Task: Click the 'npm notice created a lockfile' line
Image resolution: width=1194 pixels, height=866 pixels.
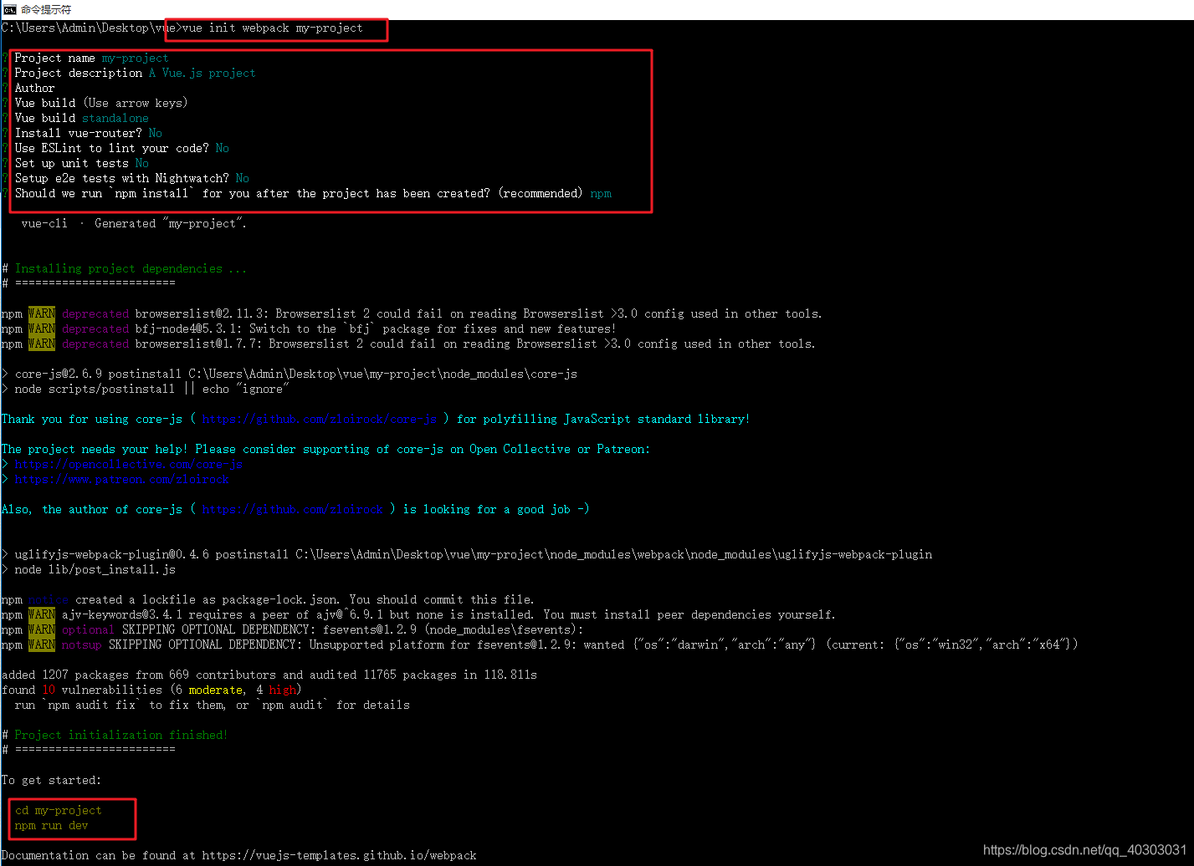Action: click(268, 599)
